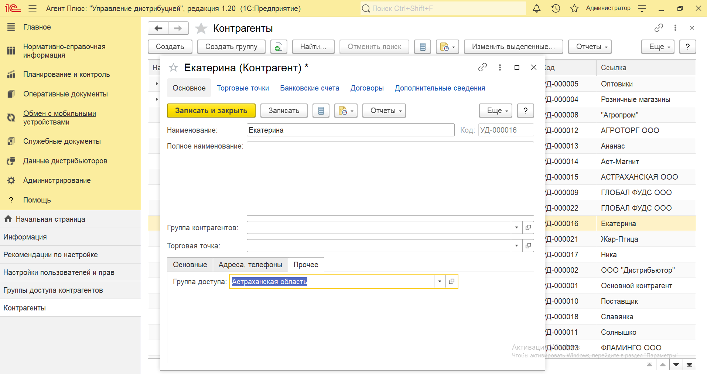Open the history clock icon

556,8
